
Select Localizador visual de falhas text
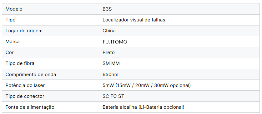click(134, 20)
